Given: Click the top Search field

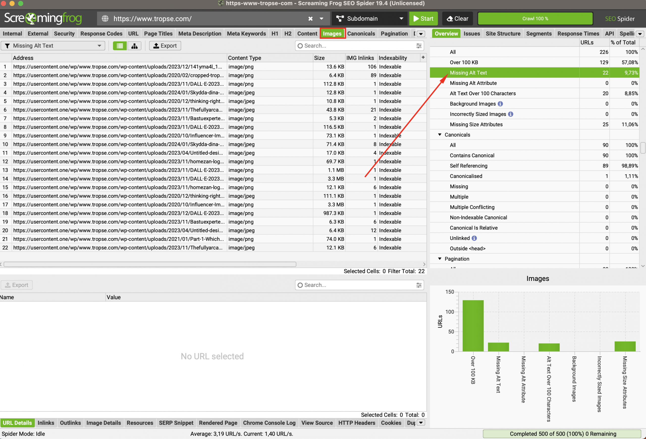Looking at the screenshot, I should pos(359,46).
